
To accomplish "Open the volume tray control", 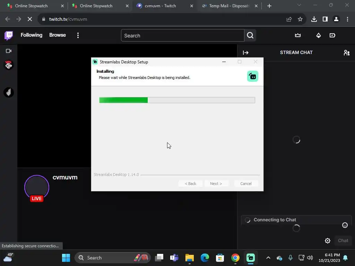I will pyautogui.click(x=310, y=258).
